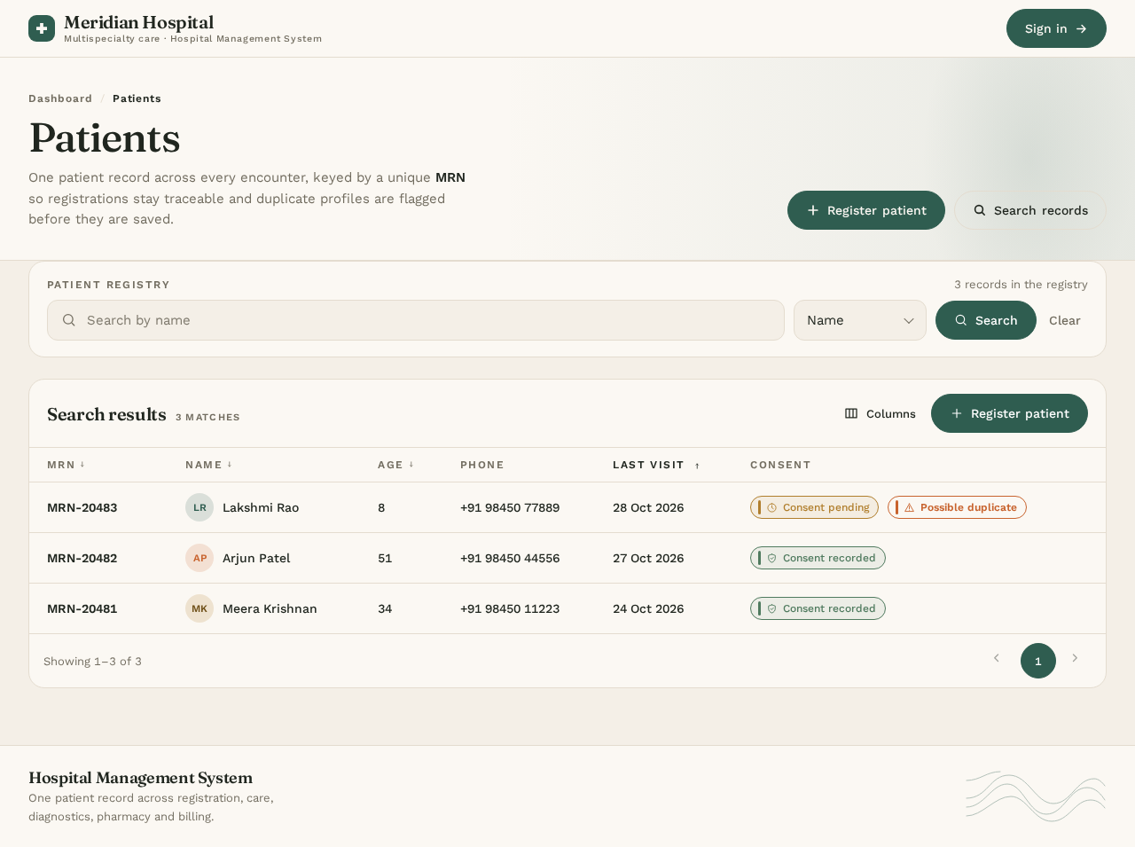Select patient name Lakshmi Rao
Viewport: 1135px width, 847px height.
[261, 507]
